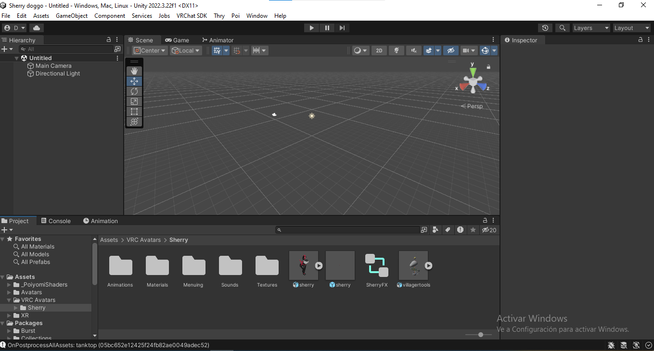This screenshot has width=654, height=351.
Task: Toggle Scene audio mute
Action: [x=413, y=50]
